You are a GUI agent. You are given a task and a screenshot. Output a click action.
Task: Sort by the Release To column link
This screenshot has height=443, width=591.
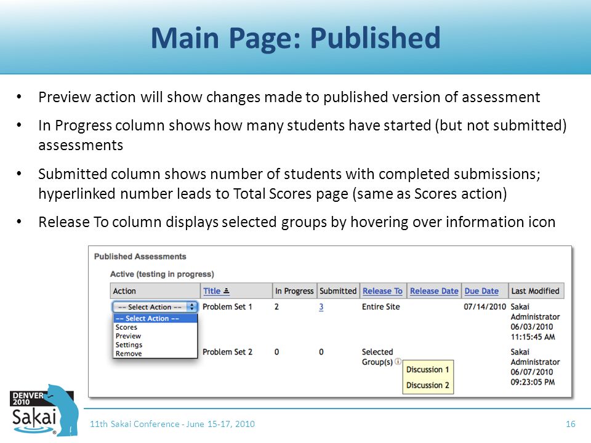click(382, 291)
